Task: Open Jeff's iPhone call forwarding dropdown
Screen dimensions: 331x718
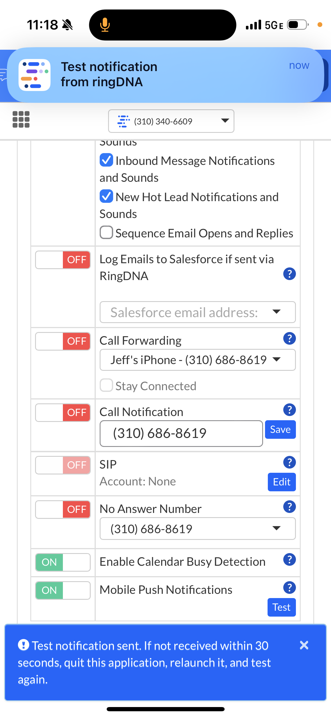Action: pyautogui.click(x=197, y=360)
